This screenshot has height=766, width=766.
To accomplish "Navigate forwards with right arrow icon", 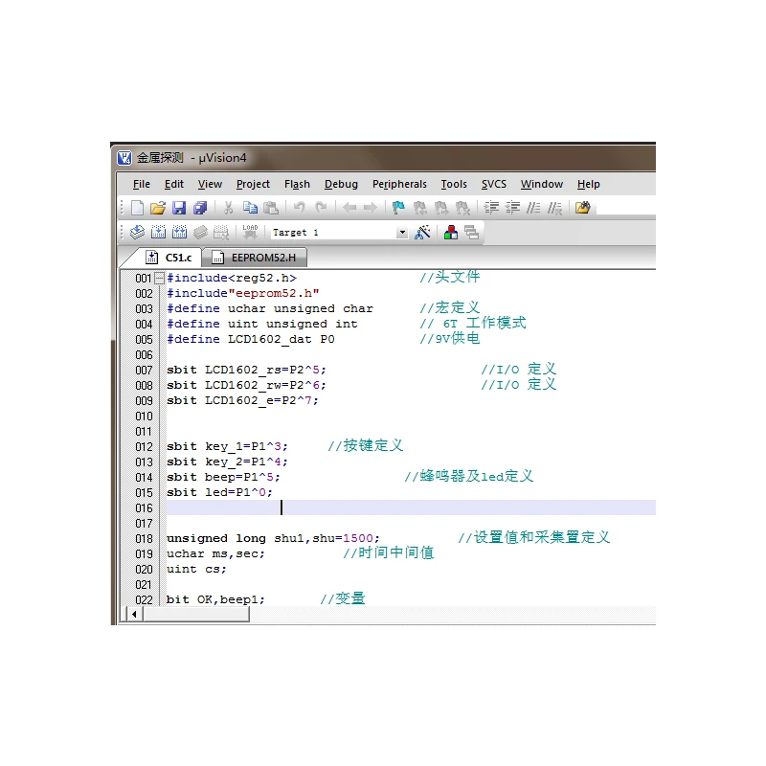I will pyautogui.click(x=371, y=208).
